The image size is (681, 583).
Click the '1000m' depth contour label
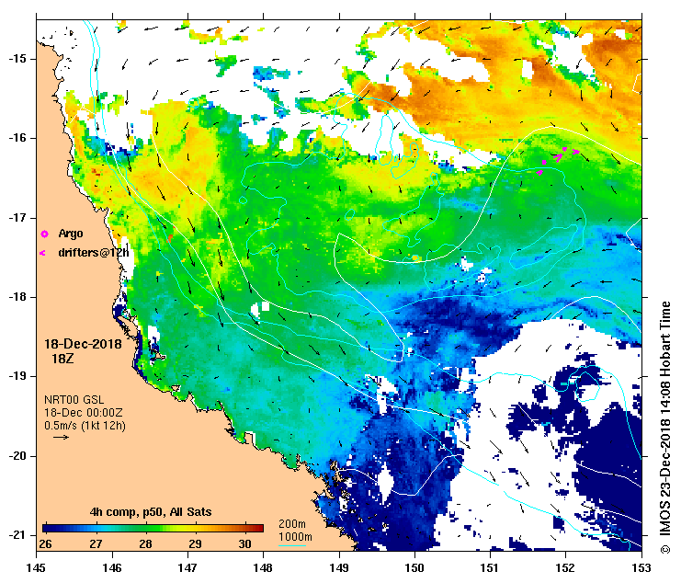click(295, 537)
